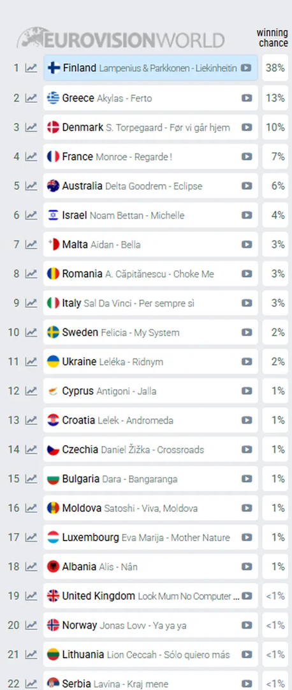The width and height of the screenshot is (292, 690).
Task: Play the video for Malta's Bella
Action: point(247,244)
